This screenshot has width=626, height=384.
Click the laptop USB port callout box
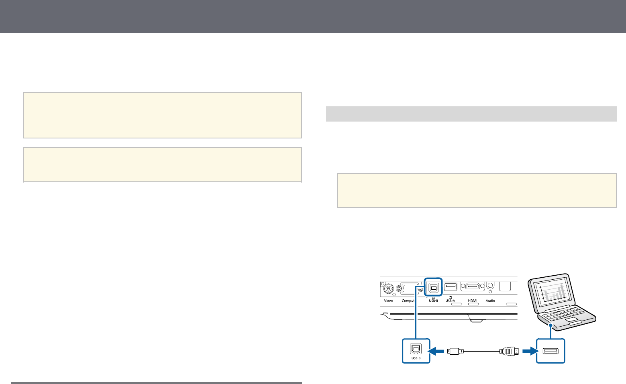[551, 351]
